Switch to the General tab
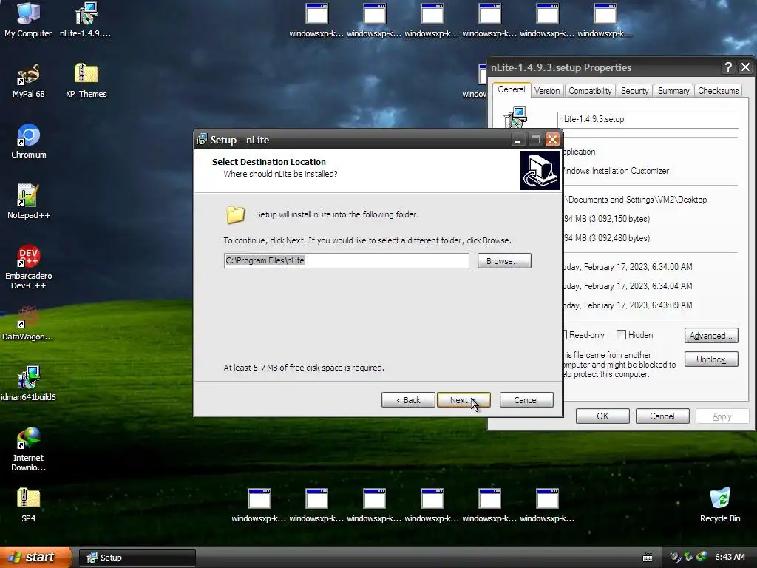 coord(512,89)
